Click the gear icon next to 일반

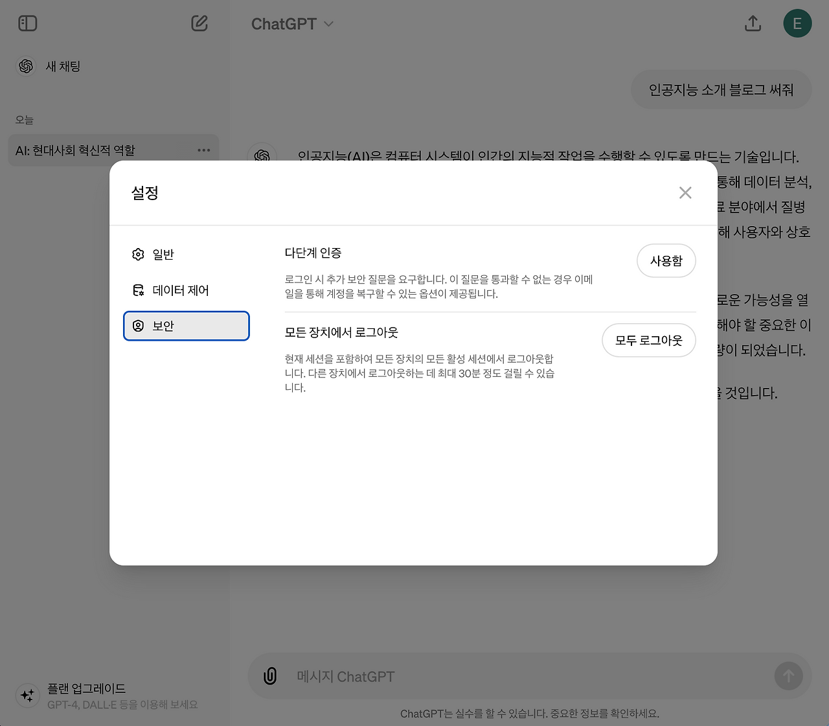point(138,255)
